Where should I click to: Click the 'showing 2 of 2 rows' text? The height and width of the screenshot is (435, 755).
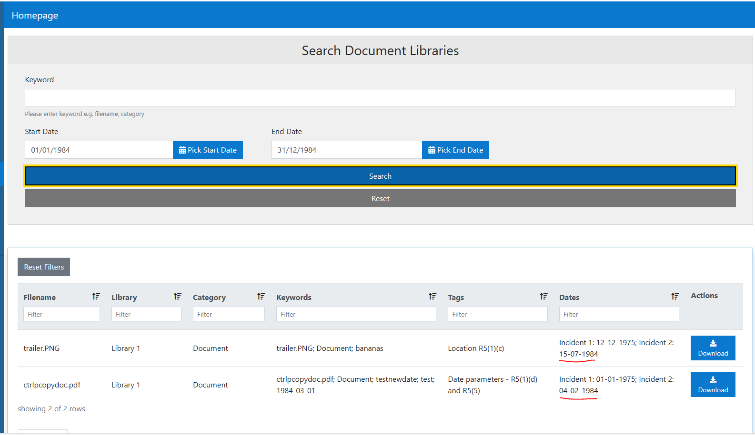point(51,408)
